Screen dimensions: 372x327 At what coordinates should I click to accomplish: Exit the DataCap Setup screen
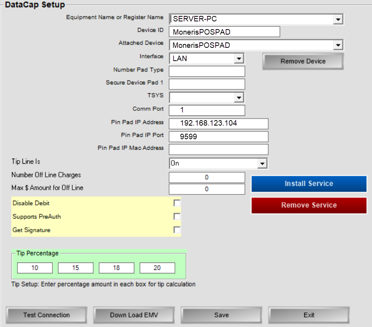(309, 315)
